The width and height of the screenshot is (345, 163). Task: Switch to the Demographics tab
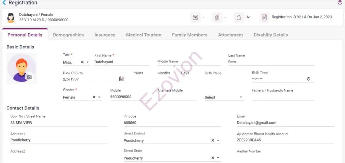pyautogui.click(x=68, y=35)
